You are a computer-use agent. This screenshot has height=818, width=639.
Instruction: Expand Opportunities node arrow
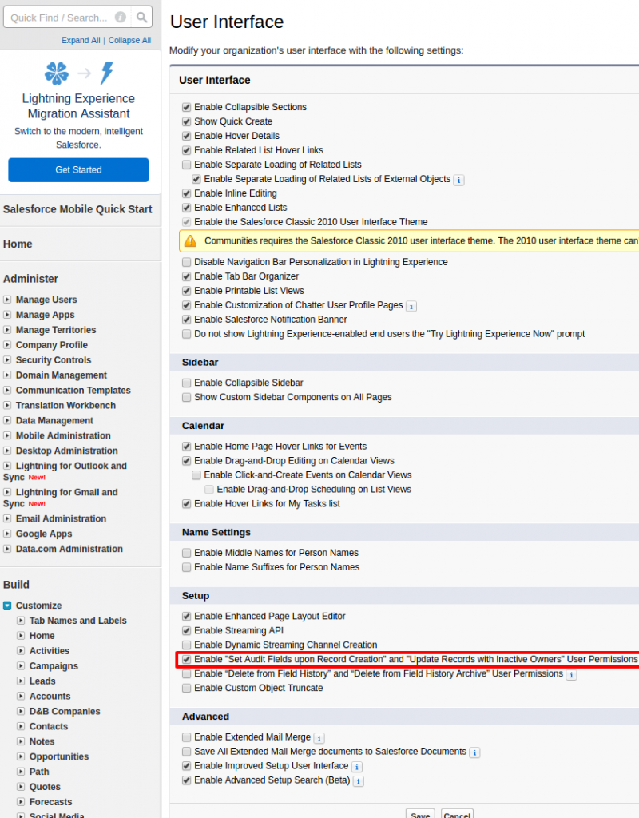[x=21, y=756]
